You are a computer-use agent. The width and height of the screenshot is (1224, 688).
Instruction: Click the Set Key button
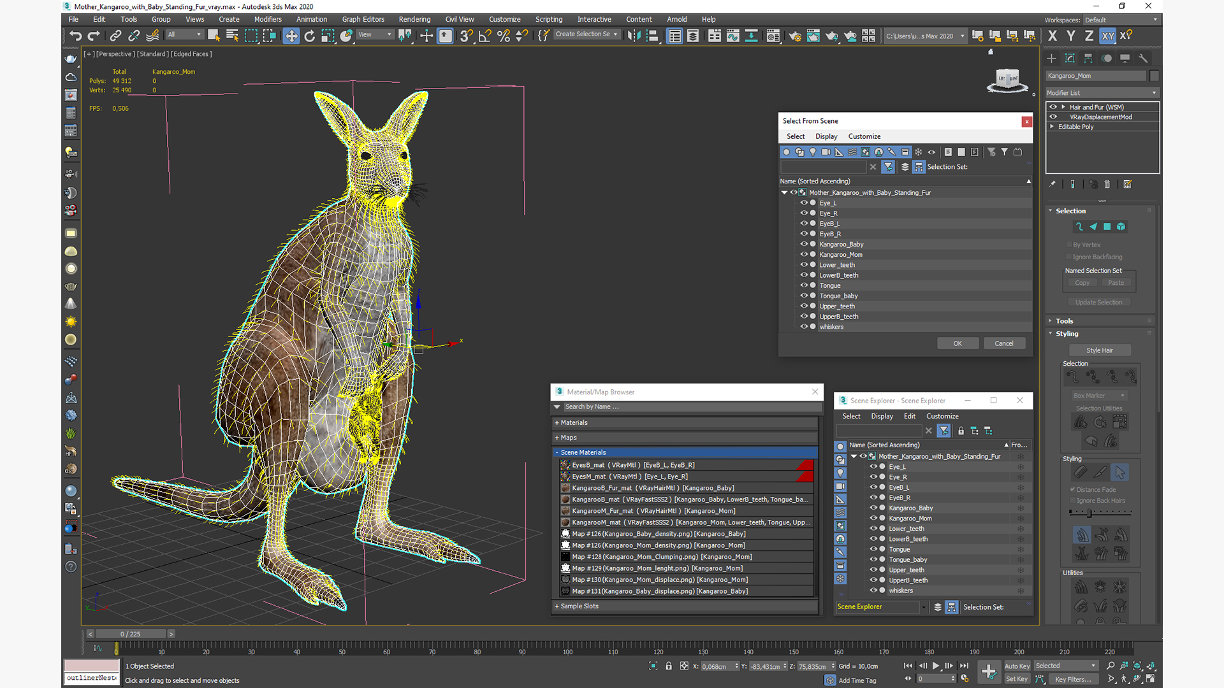click(1017, 679)
